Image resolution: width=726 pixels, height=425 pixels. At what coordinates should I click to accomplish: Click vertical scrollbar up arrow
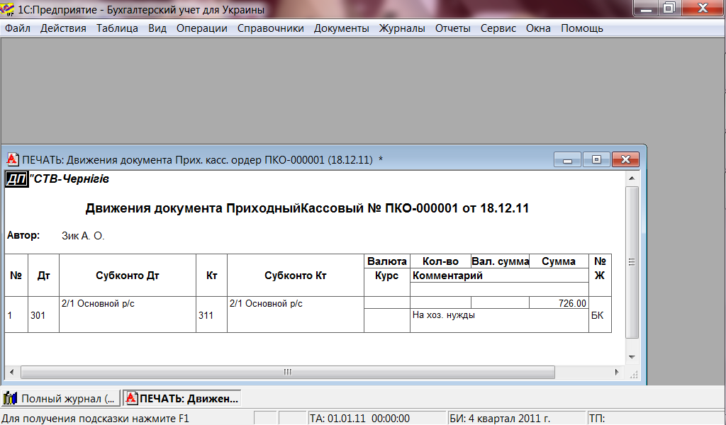click(x=632, y=178)
